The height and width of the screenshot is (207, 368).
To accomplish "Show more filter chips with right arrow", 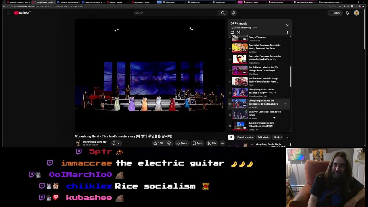I will [288, 138].
